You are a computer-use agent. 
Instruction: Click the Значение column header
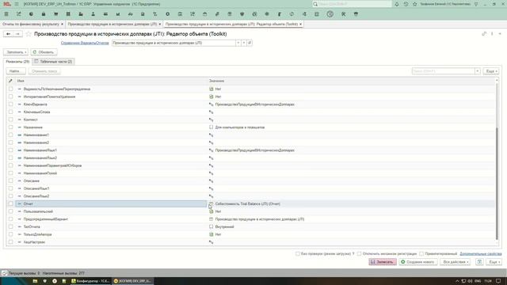[216, 81]
